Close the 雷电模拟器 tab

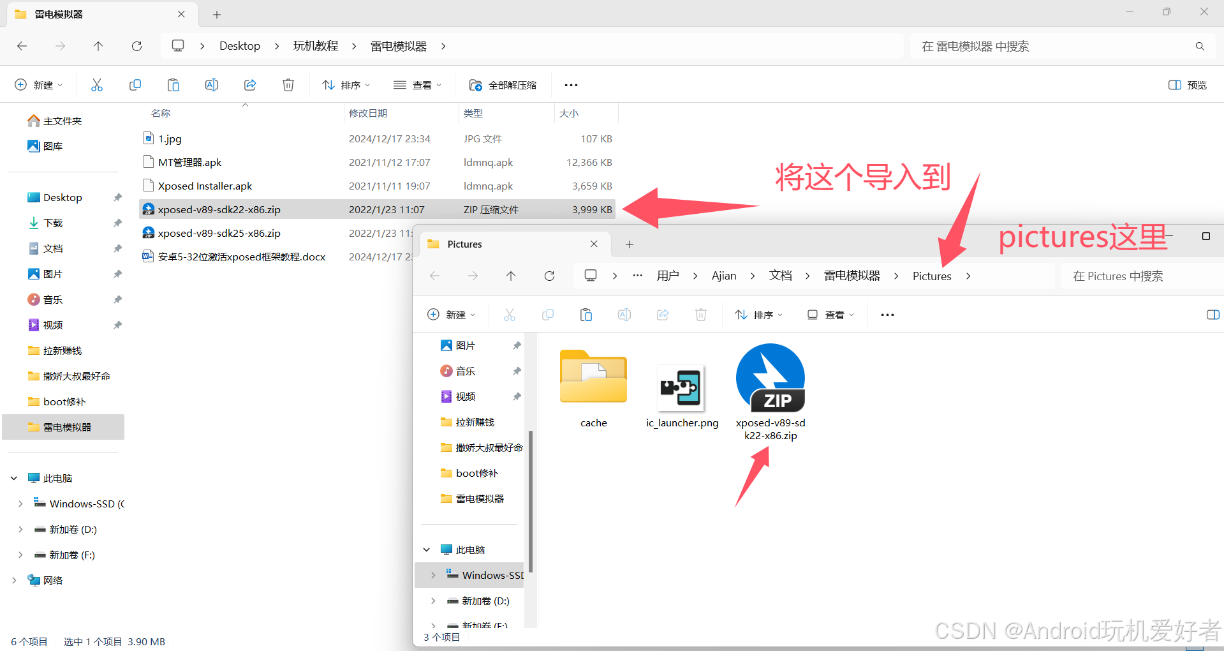[x=181, y=14]
